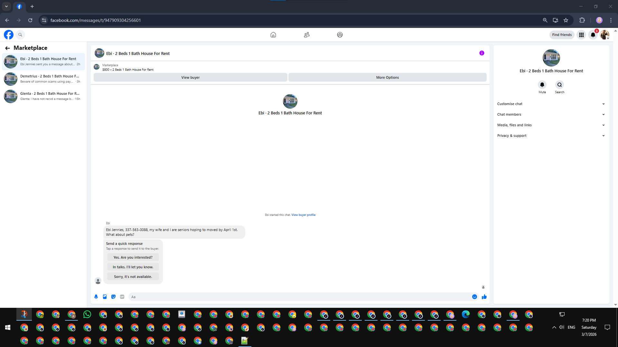
Task: Show hidden system tray icons
Action: pyautogui.click(x=554, y=327)
